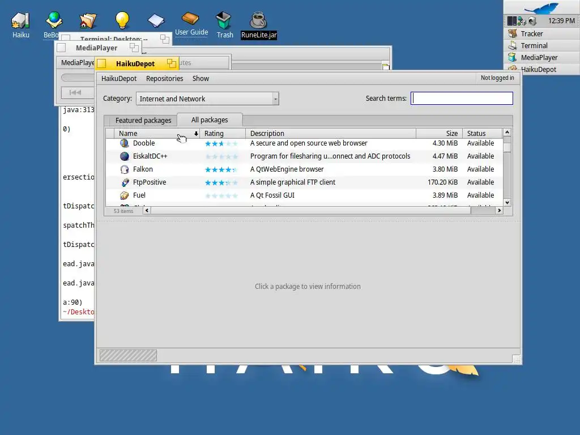Screen dimensions: 580x435
Task: Click the HaikuDepot window resize corner
Action: click(517, 359)
